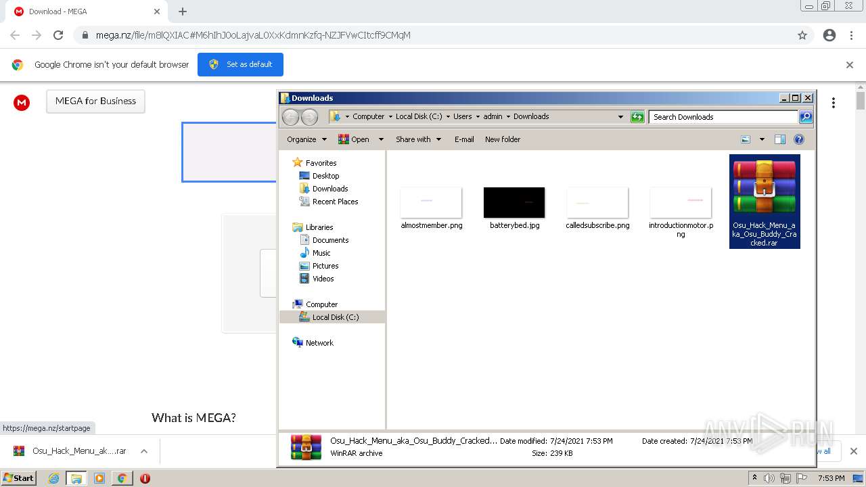866x487 pixels.
Task: Expand address bar history dropdown
Action: (x=620, y=117)
